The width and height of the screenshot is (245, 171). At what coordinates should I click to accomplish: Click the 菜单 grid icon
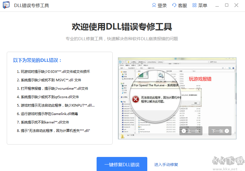tap(194, 5)
